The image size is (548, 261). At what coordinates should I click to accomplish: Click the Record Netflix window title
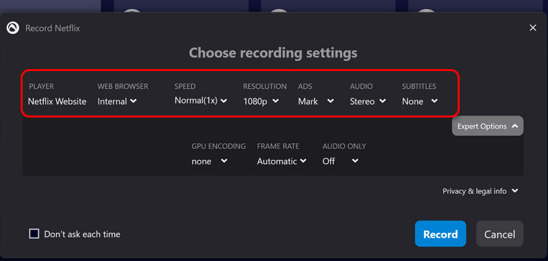click(53, 28)
